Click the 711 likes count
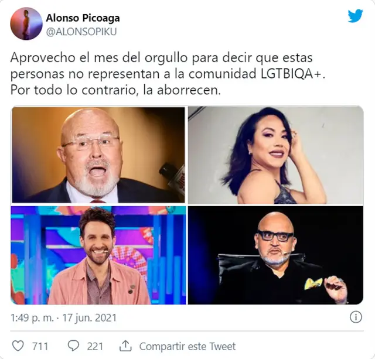 click(40, 346)
